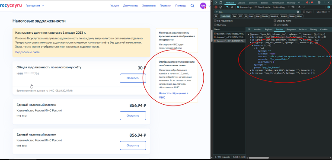Switch to the Response tab
Screen dimensions: 332x160
291,29
